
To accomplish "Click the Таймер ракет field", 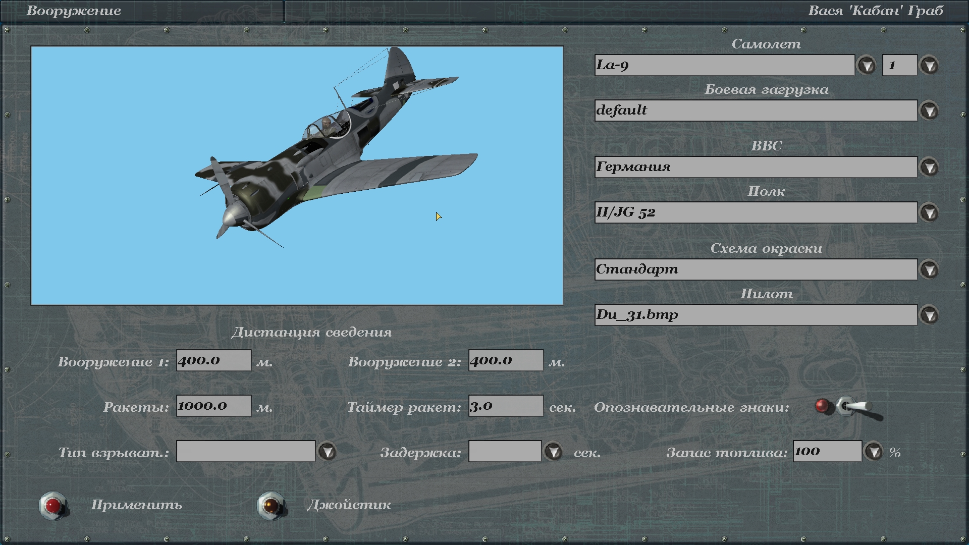I will coord(506,406).
